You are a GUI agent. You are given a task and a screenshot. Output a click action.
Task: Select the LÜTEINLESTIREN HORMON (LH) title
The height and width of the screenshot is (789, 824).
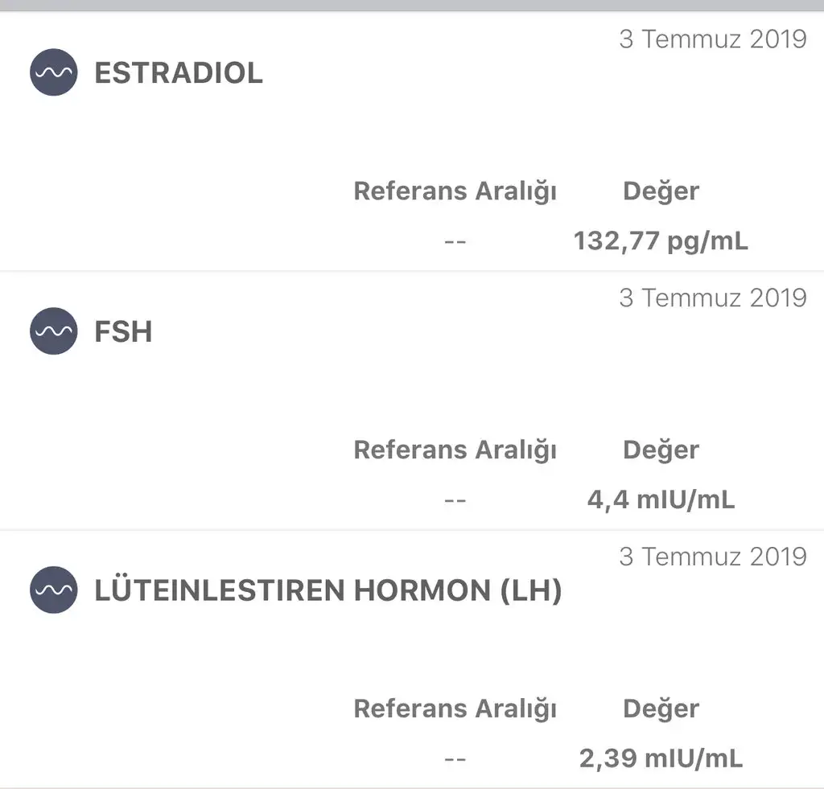tap(328, 591)
